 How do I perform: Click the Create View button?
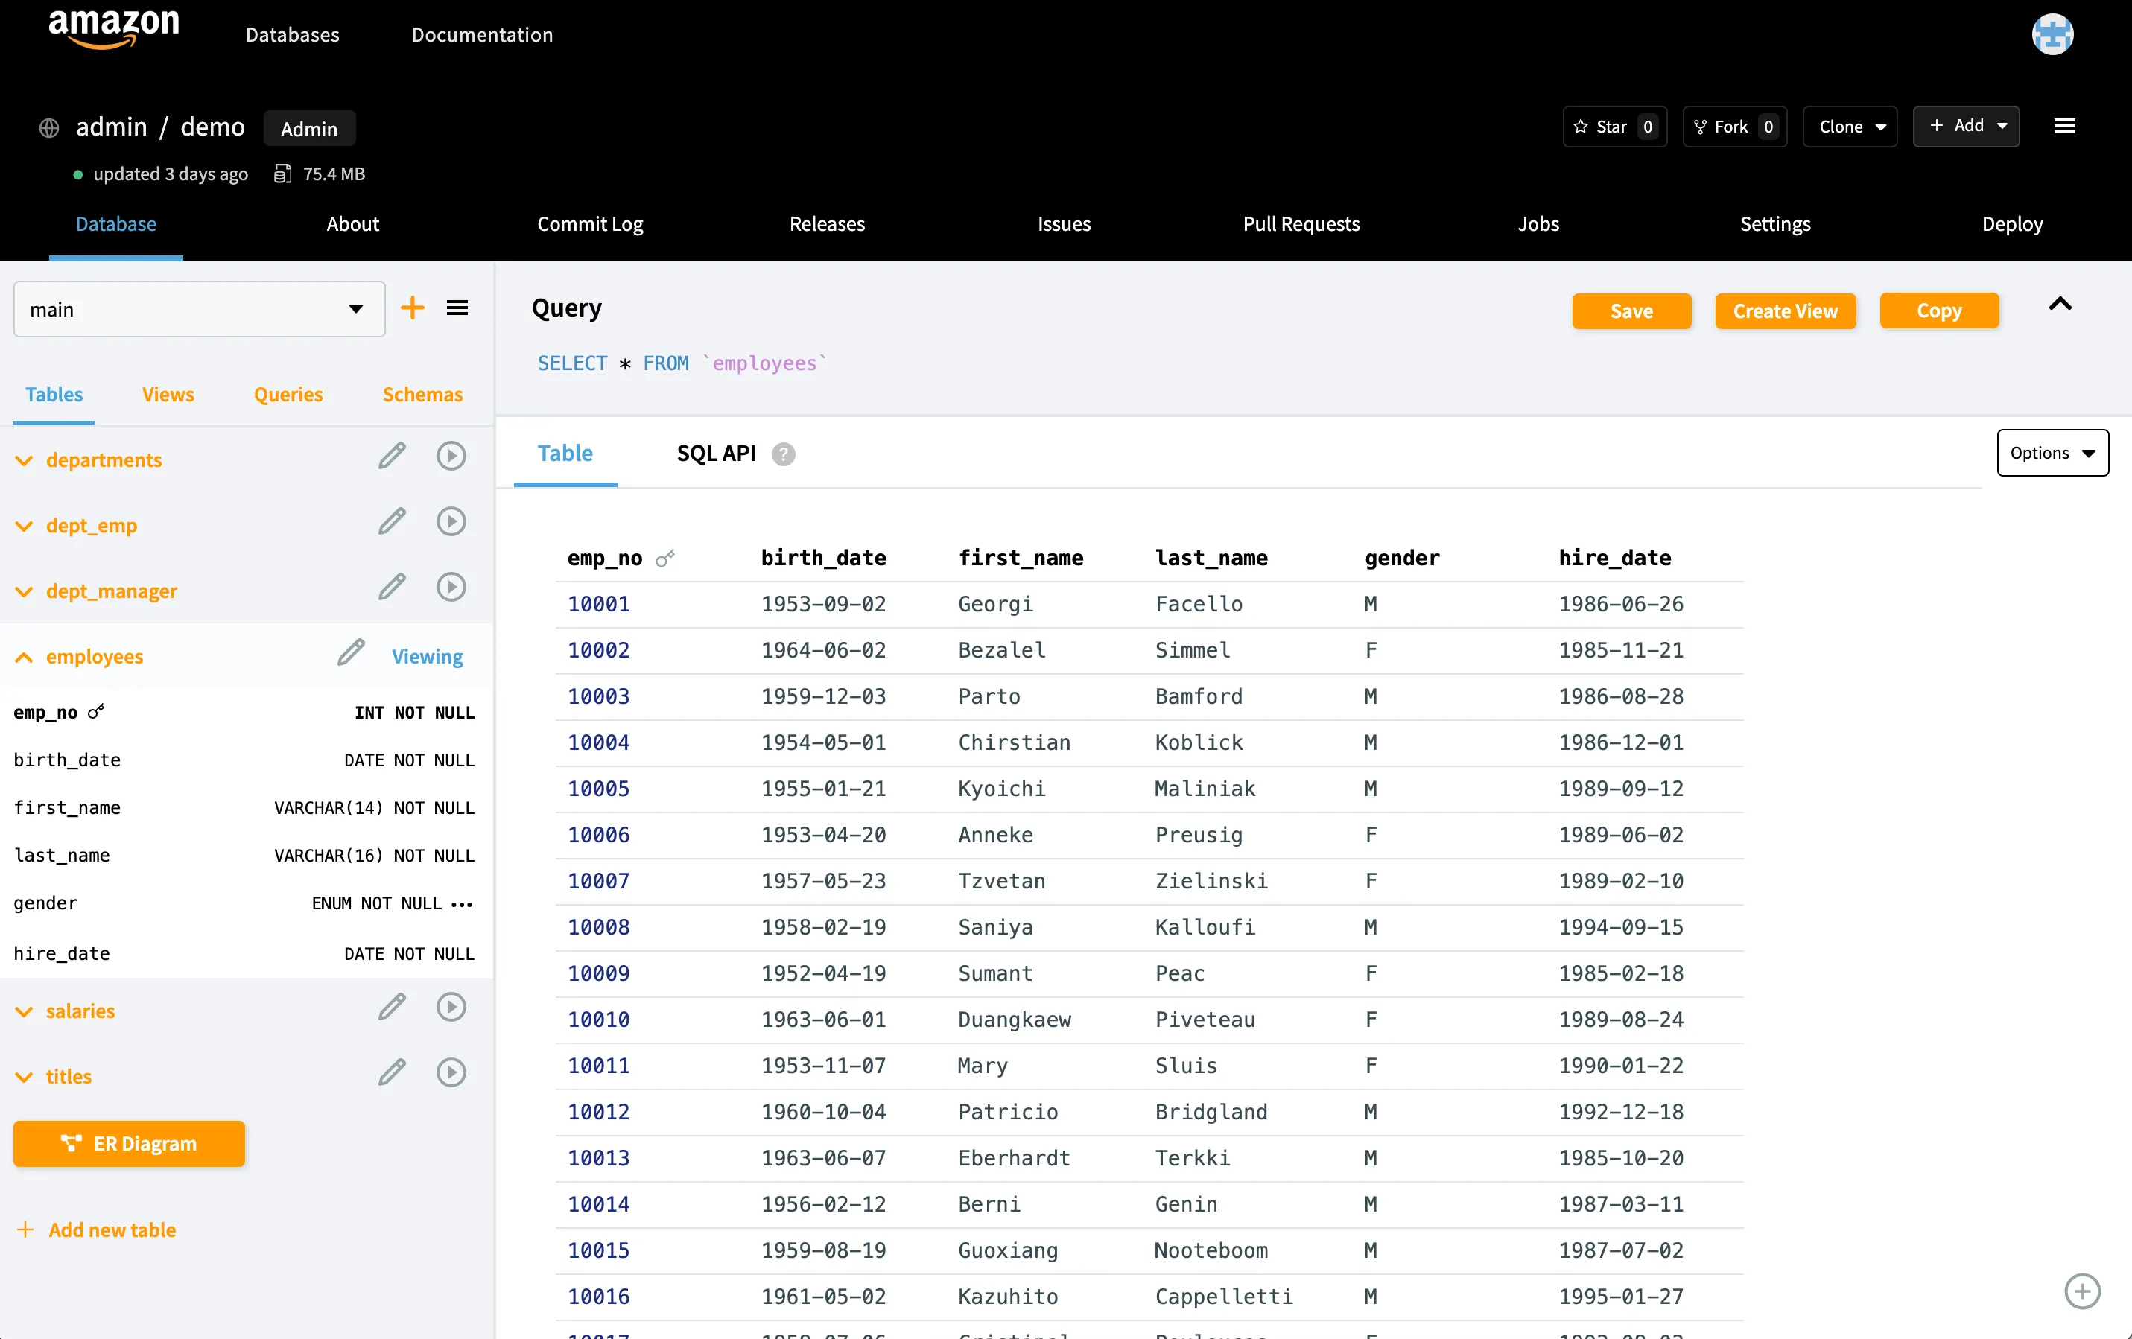pos(1785,311)
